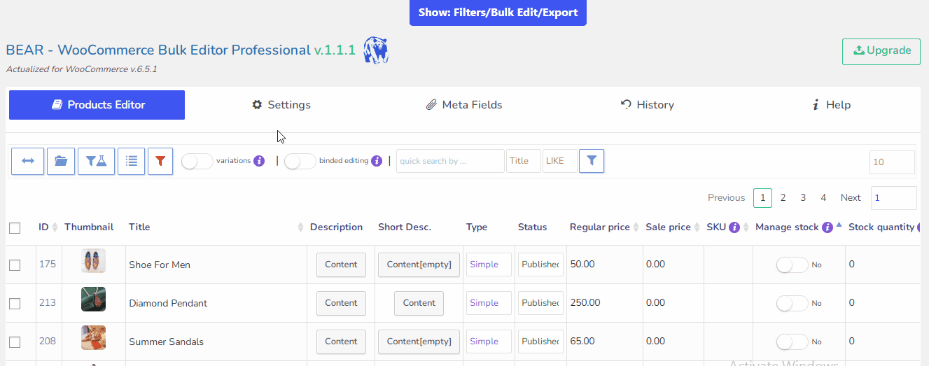The width and height of the screenshot is (929, 366).
Task: Open the folder profiles toolbar icon
Action: pos(61,161)
